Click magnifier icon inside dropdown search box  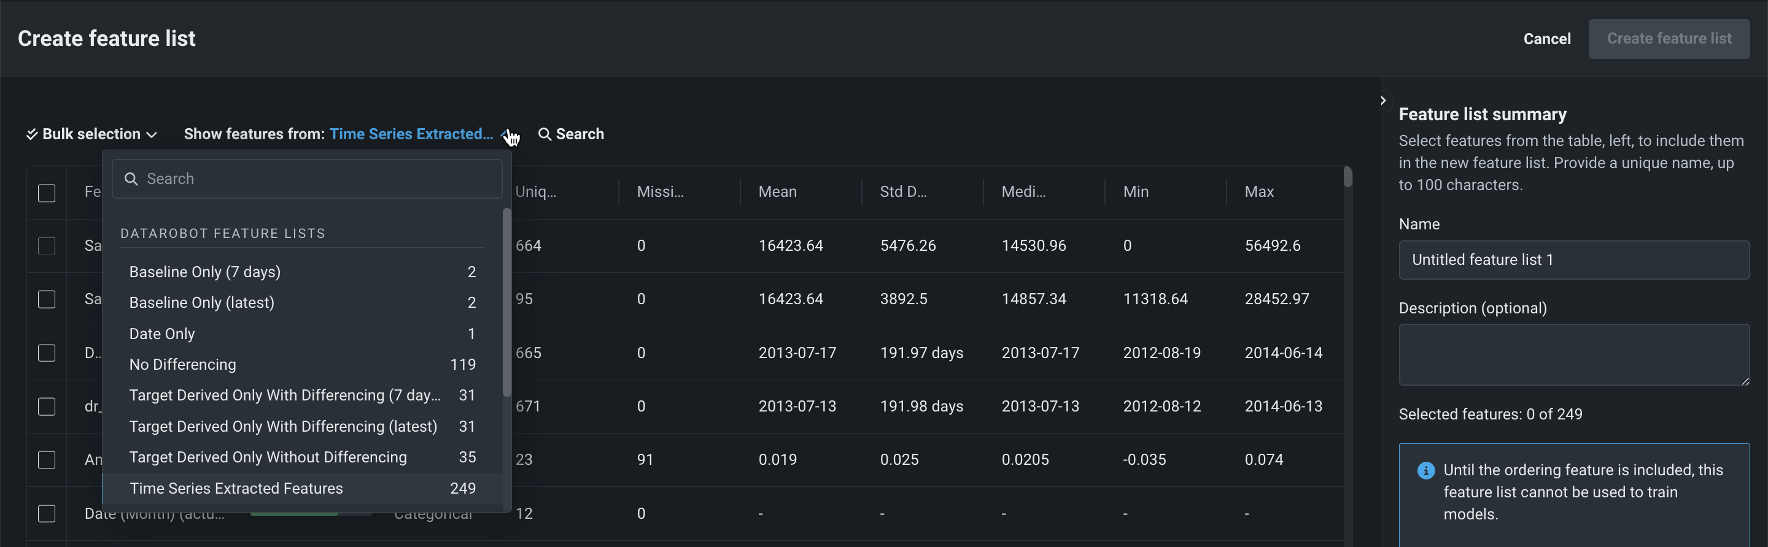click(131, 179)
